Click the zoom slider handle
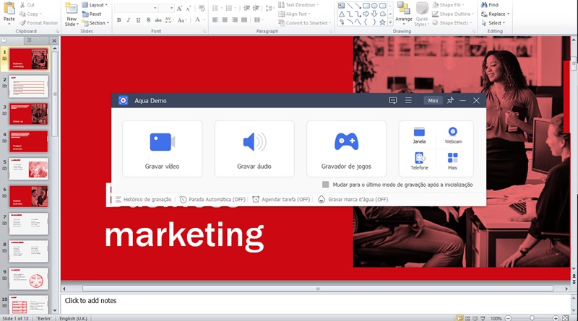The height and width of the screenshot is (321, 578). [532, 318]
